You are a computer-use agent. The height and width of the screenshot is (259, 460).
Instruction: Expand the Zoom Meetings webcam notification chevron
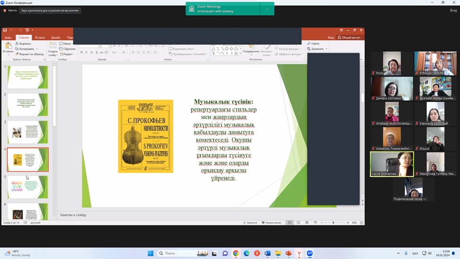pos(267,9)
